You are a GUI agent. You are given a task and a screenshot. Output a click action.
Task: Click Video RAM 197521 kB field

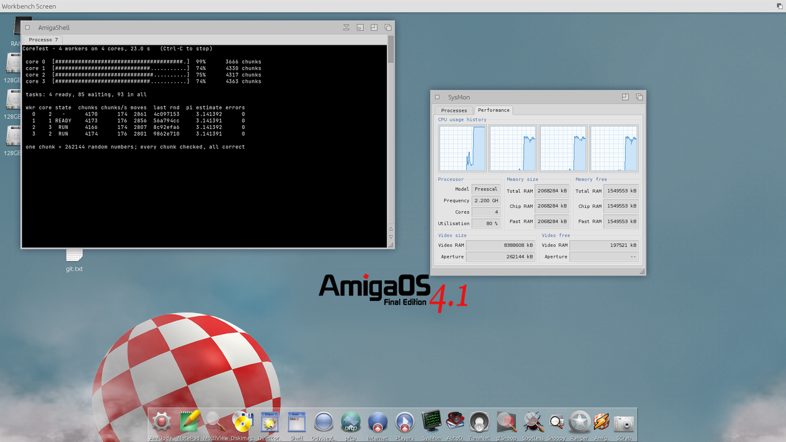[x=604, y=245]
